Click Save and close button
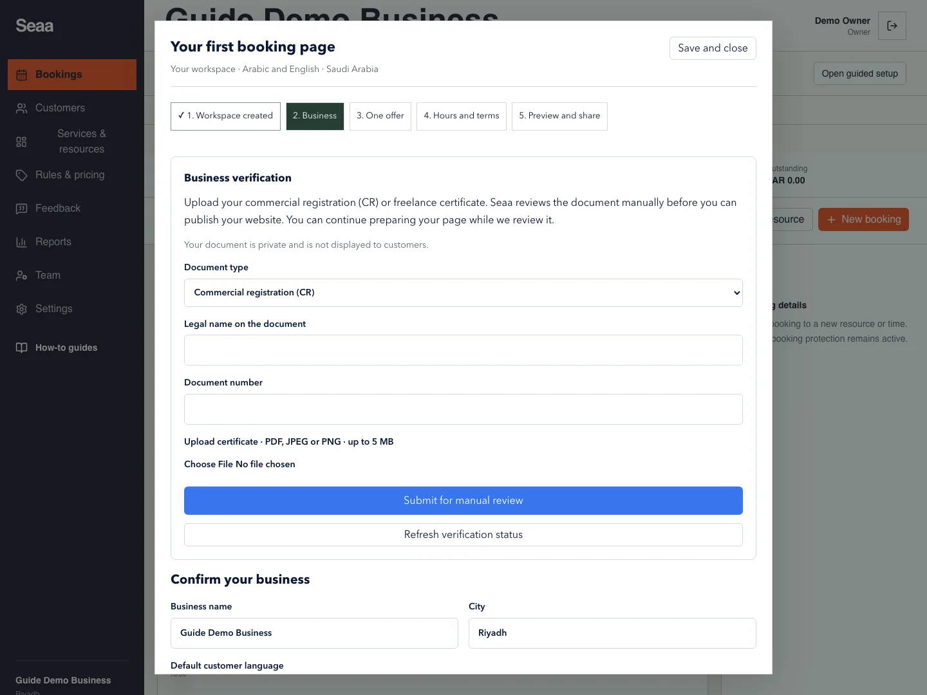This screenshot has width=927, height=695. tap(713, 48)
